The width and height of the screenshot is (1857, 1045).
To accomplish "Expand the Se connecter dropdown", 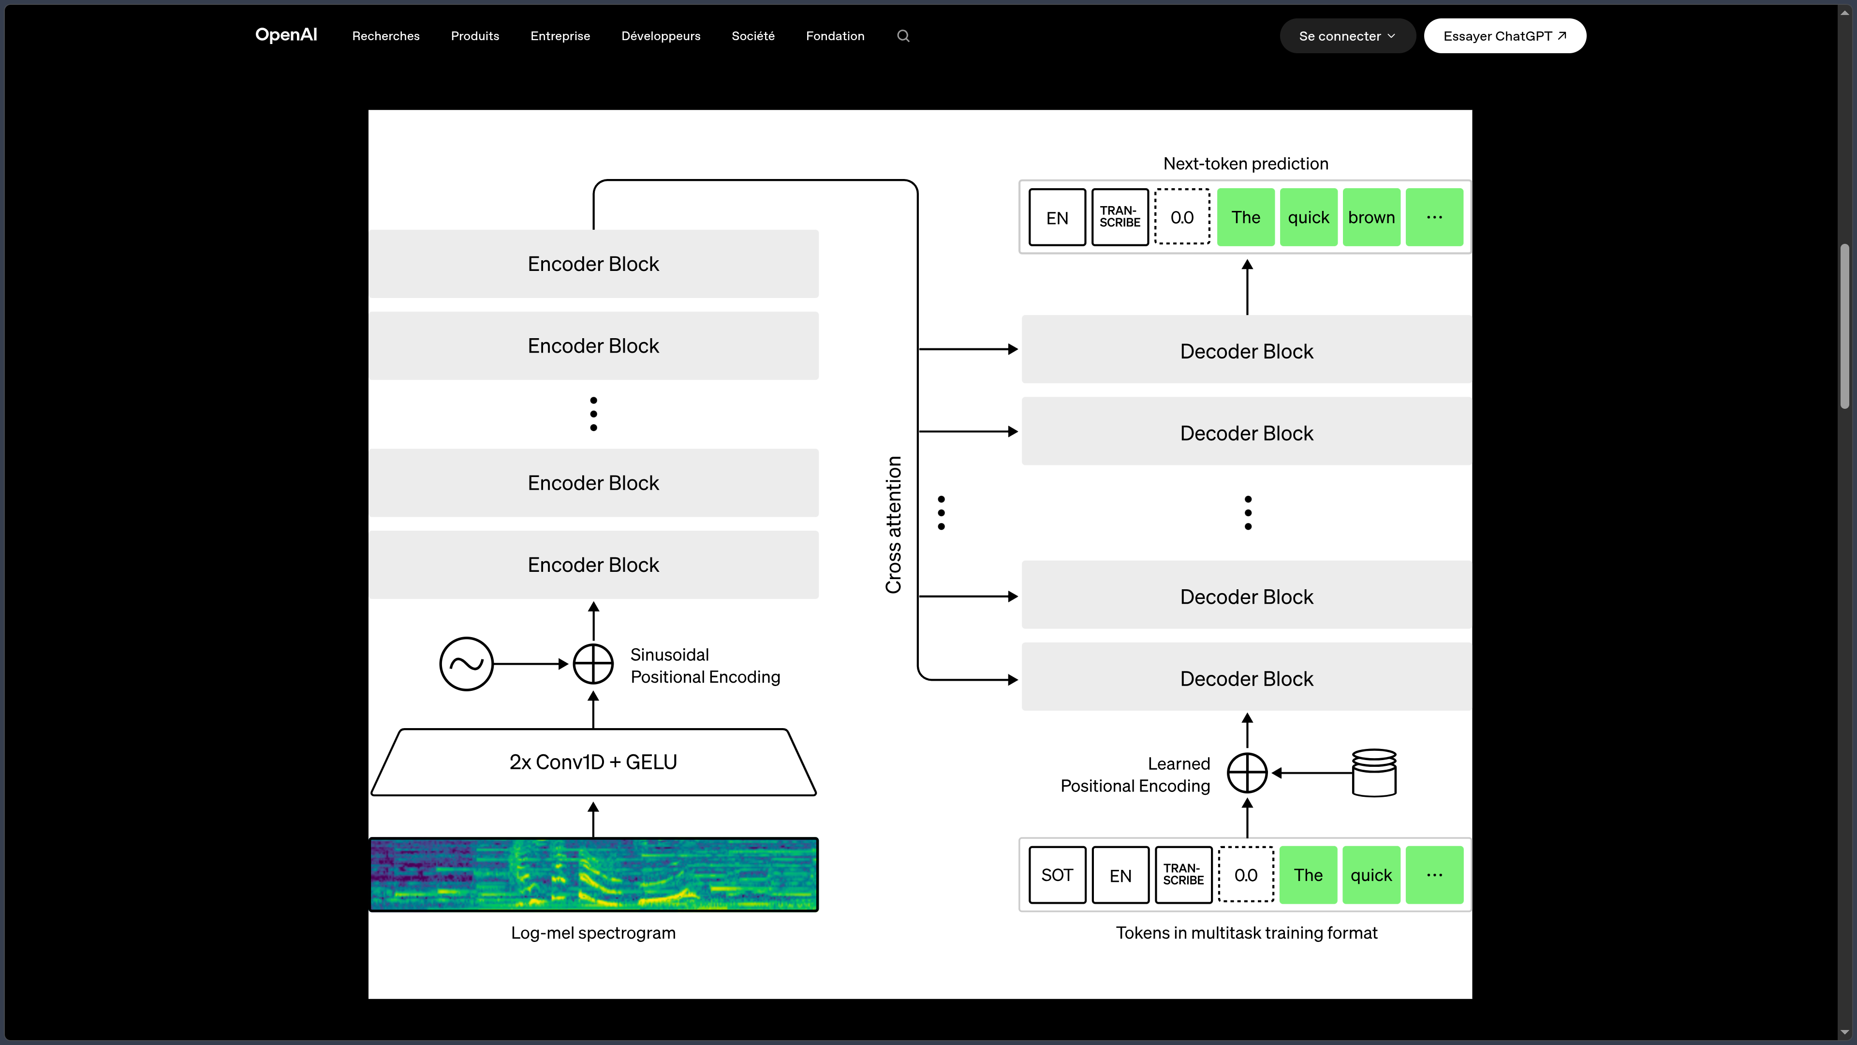I will 1347,36.
